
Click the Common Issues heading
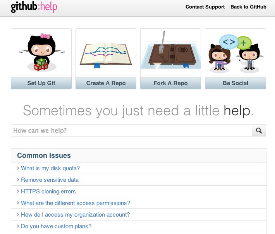pyautogui.click(x=44, y=155)
